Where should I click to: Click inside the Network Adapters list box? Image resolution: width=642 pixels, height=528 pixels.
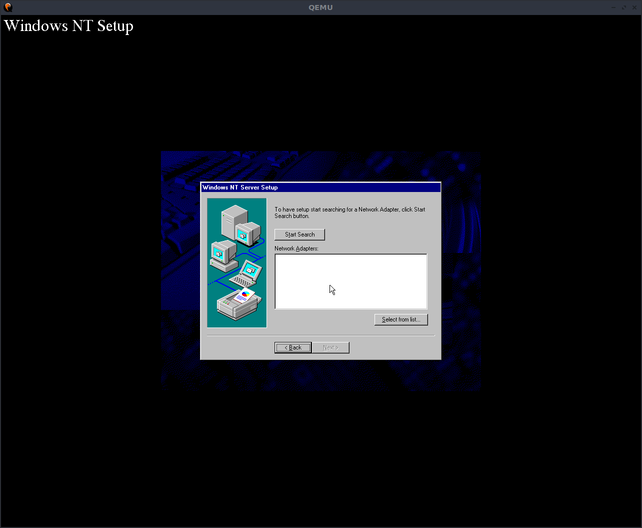pyautogui.click(x=351, y=281)
